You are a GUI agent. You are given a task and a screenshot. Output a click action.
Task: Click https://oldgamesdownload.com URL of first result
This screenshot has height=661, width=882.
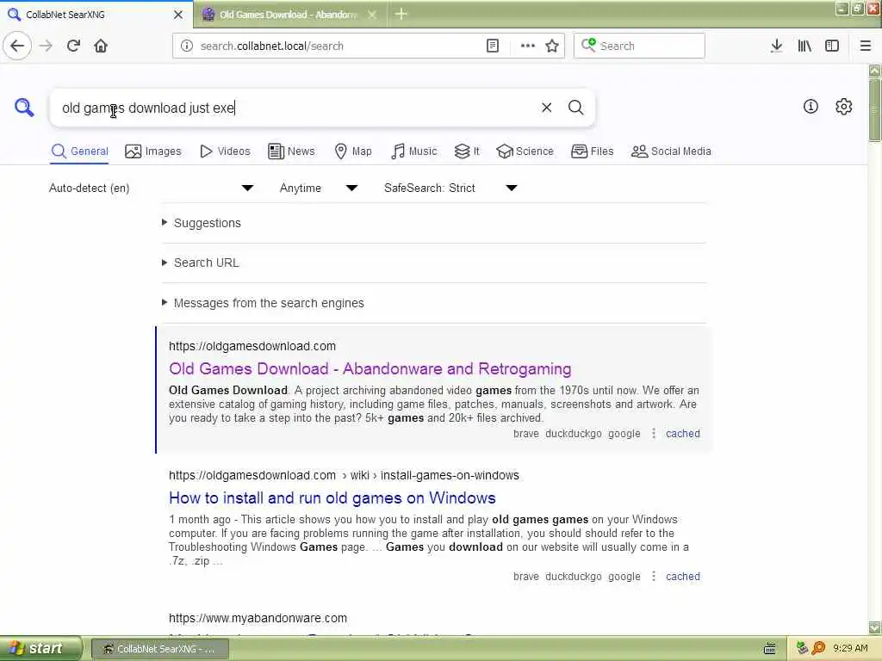click(252, 346)
